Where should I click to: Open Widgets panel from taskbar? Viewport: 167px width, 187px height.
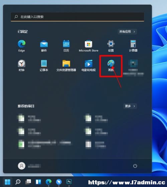click(x=38, y=182)
